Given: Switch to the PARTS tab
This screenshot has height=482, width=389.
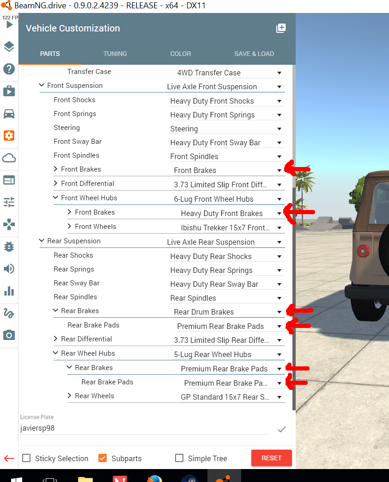Looking at the screenshot, I should 50,54.
